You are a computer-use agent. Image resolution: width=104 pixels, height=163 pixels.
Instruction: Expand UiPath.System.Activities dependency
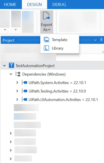(17, 83)
